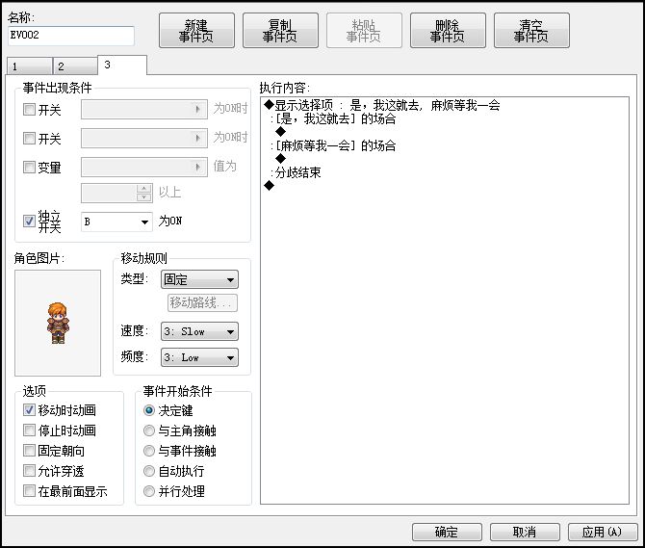The width and height of the screenshot is (645, 548).
Task: Select event page tab 3
Action: tap(122, 65)
